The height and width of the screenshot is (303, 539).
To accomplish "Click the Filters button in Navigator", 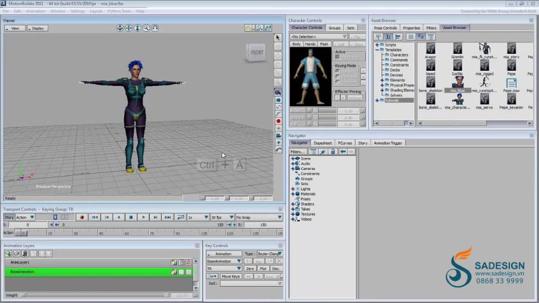I will pyautogui.click(x=297, y=152).
